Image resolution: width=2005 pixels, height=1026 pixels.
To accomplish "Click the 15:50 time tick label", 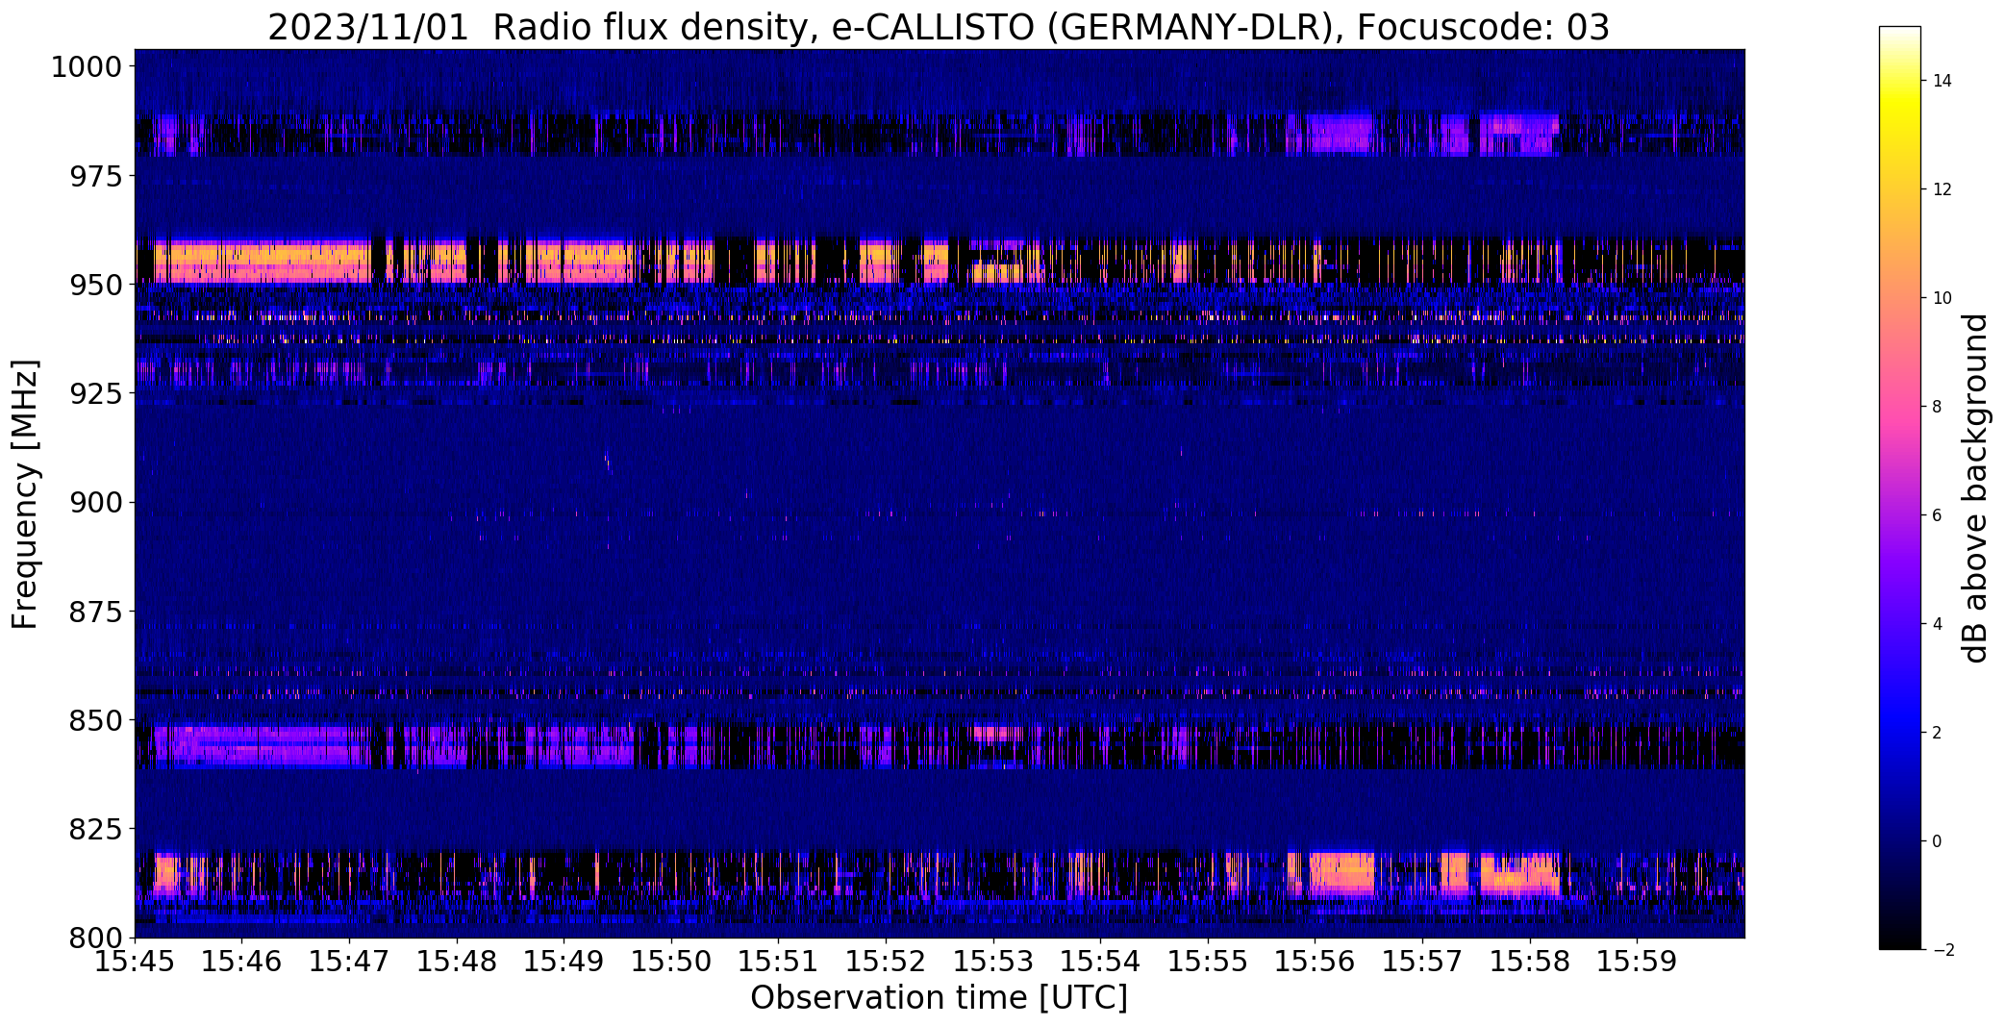I will pos(671,961).
